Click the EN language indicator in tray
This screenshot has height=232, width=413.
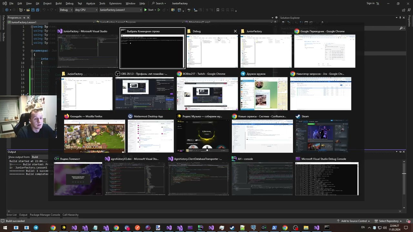(363, 228)
